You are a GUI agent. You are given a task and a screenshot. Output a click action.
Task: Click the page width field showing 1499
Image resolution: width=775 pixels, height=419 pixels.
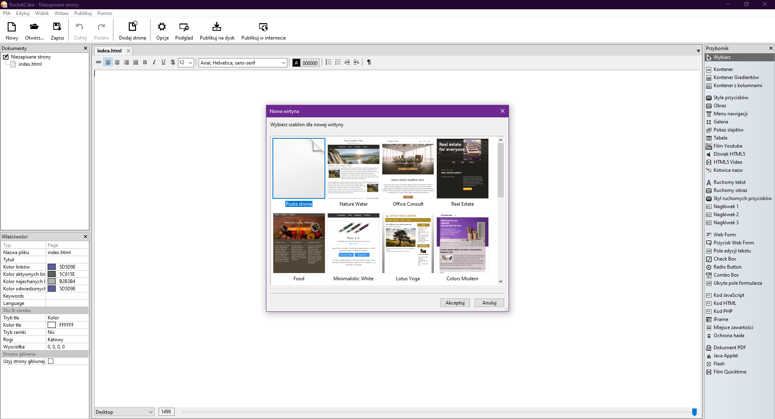click(x=166, y=412)
